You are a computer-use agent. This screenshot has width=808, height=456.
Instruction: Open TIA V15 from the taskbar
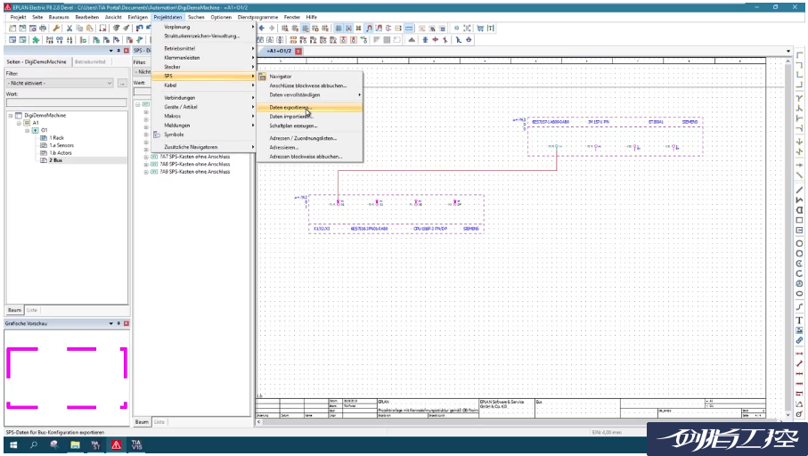click(x=136, y=444)
